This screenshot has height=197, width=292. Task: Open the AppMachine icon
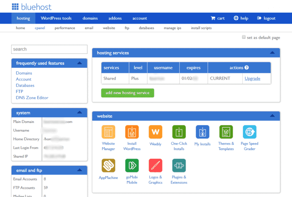pyautogui.click(x=108, y=166)
